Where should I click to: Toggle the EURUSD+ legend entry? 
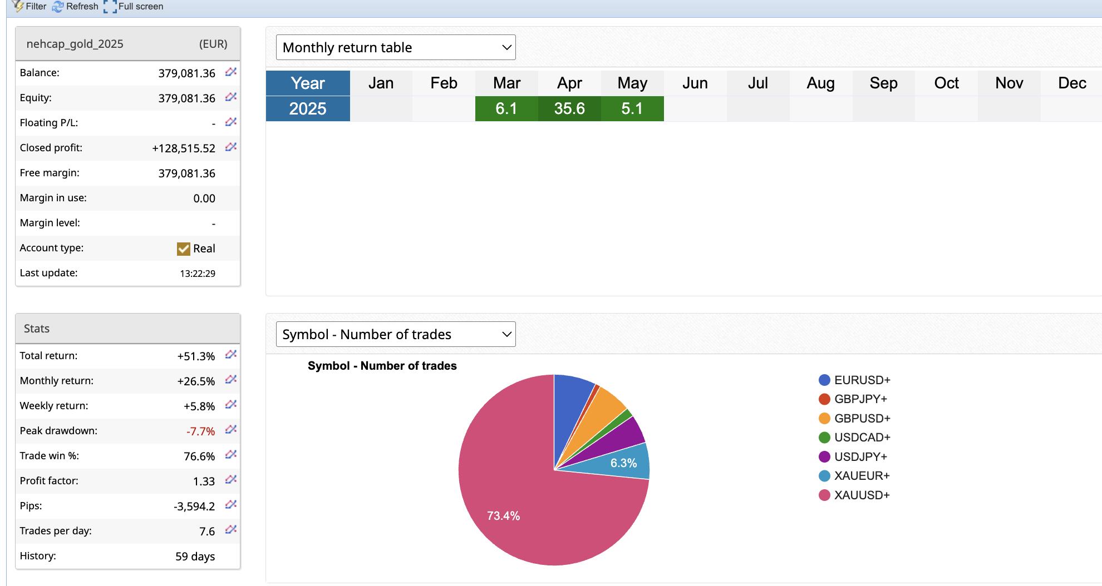(854, 380)
